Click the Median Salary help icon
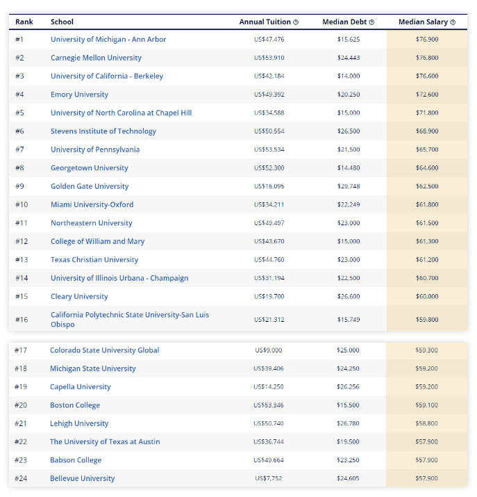The width and height of the screenshot is (477, 497). [x=453, y=22]
